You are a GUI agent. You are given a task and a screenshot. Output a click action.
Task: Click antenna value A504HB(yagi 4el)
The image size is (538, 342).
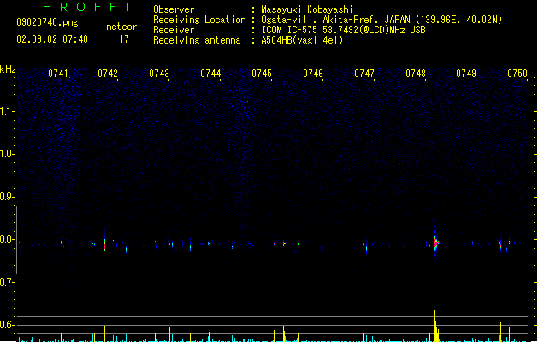tap(302, 40)
